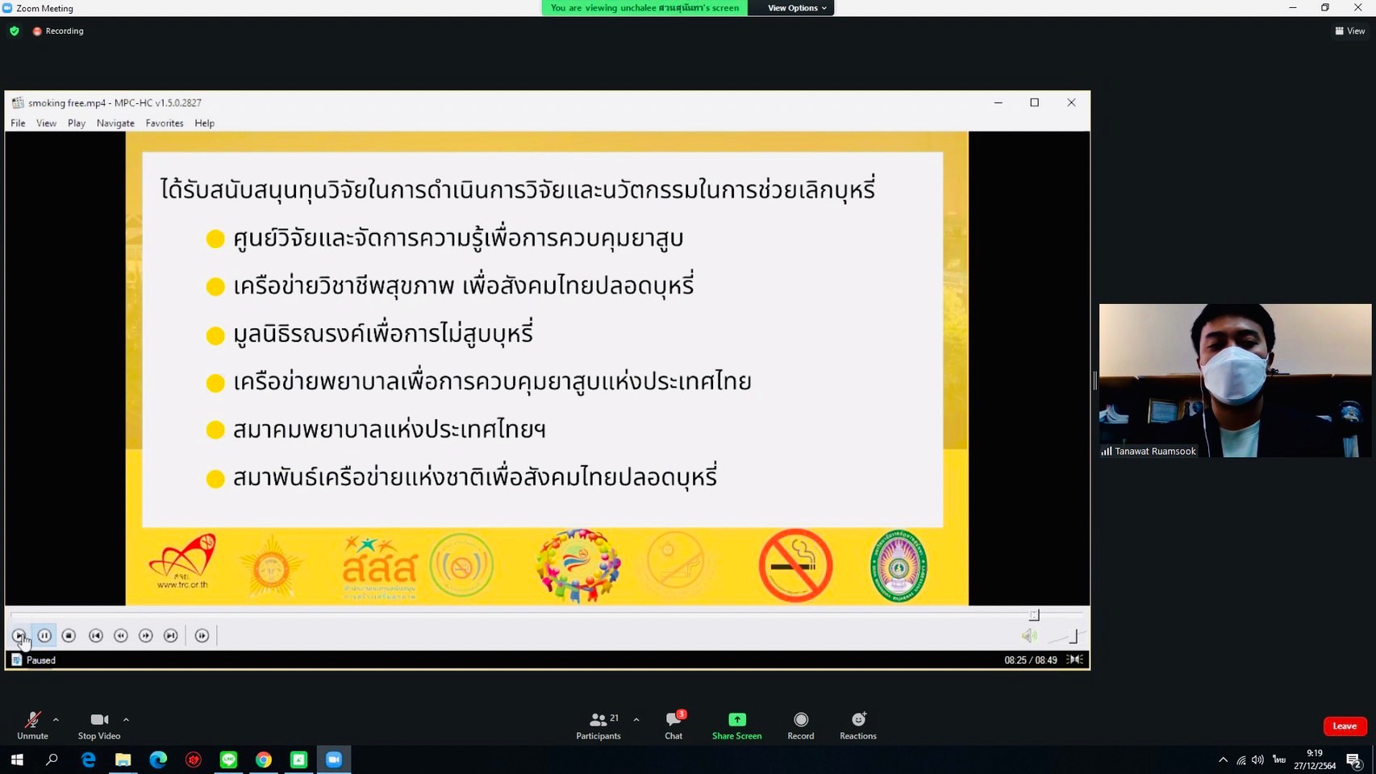
Task: Toggle mute on the player volume speaker
Action: coord(1028,636)
